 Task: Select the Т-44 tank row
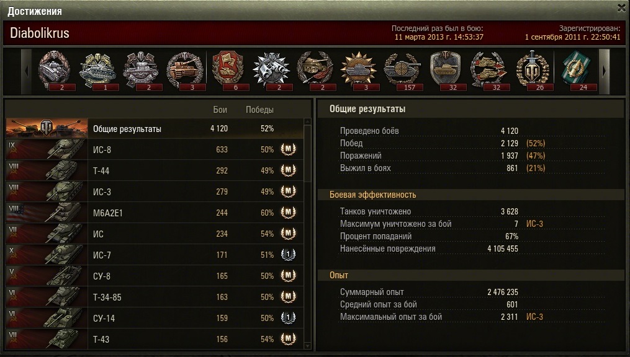[x=155, y=170]
